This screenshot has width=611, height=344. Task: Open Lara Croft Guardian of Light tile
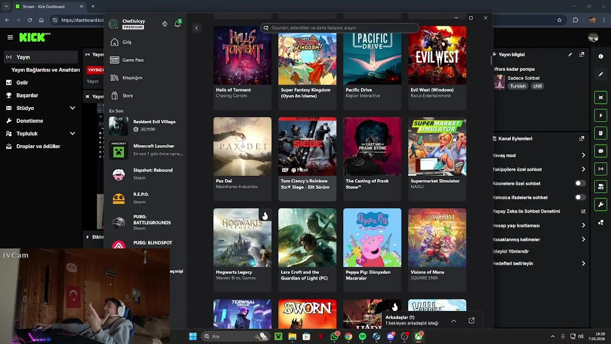pyautogui.click(x=307, y=250)
